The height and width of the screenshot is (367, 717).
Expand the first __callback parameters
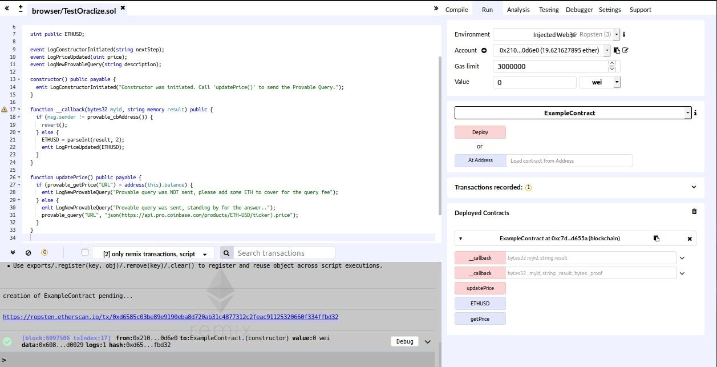tap(682, 258)
